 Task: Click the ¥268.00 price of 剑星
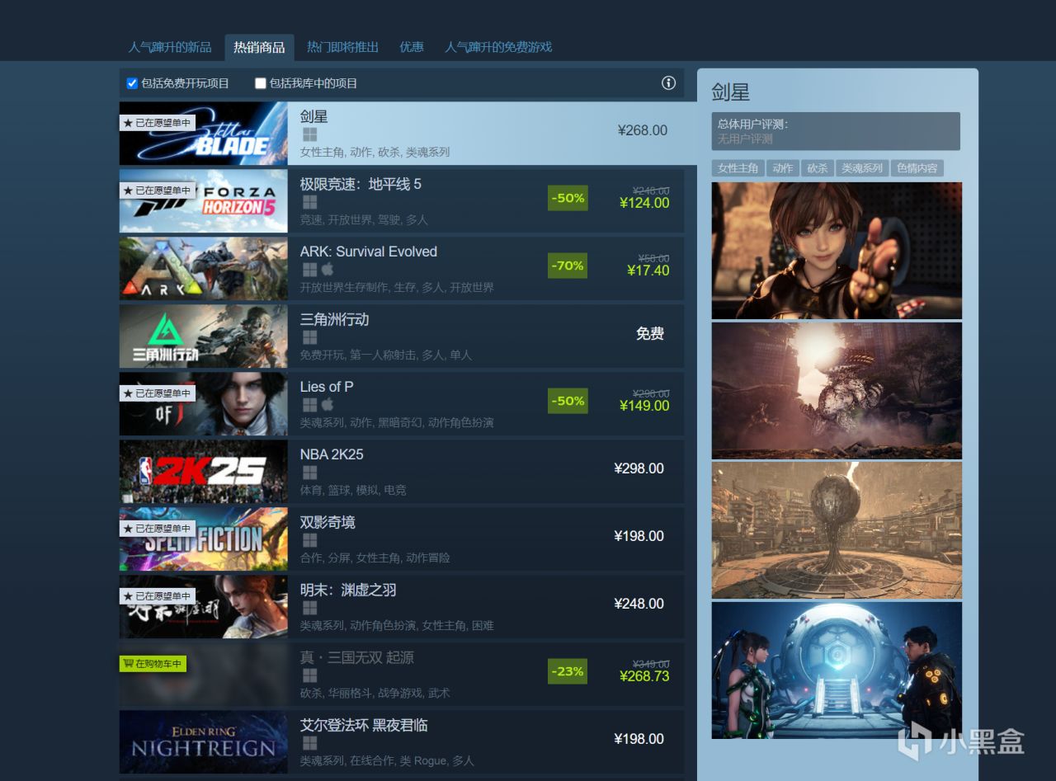point(643,130)
